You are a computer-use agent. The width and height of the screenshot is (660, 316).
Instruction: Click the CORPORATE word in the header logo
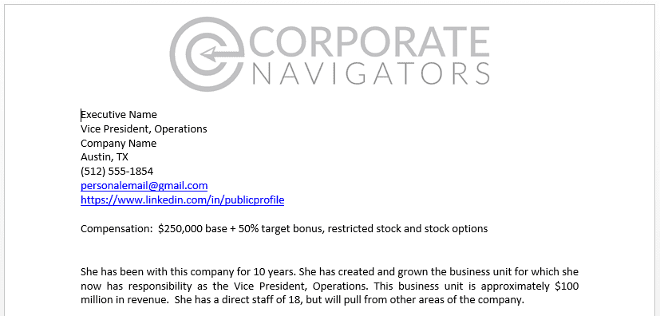[370, 41]
